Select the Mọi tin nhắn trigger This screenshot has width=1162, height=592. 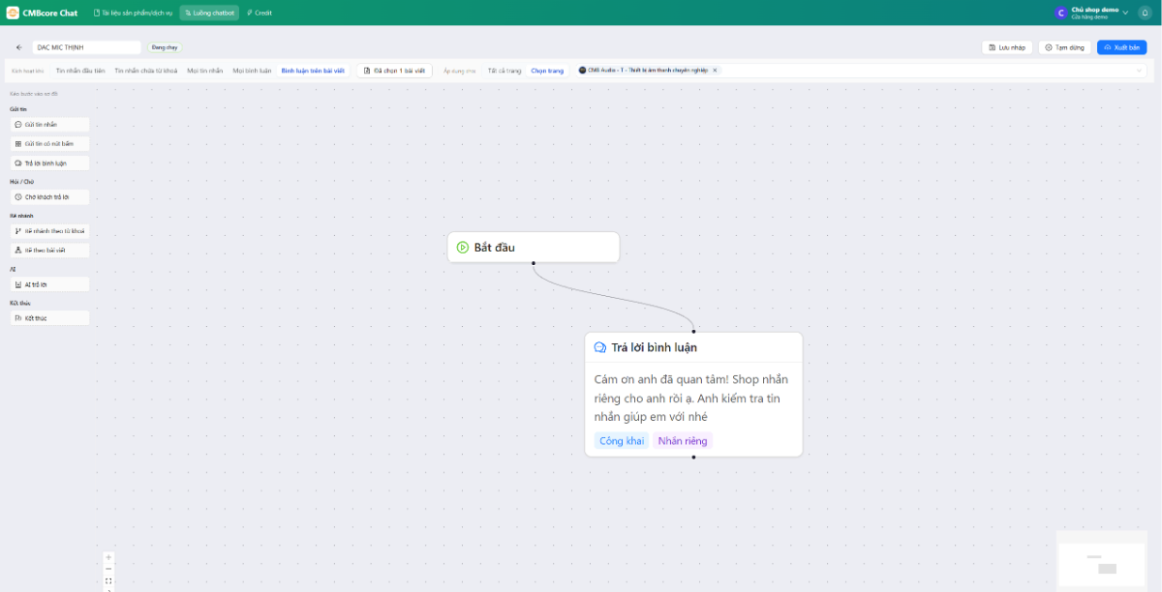[205, 71]
